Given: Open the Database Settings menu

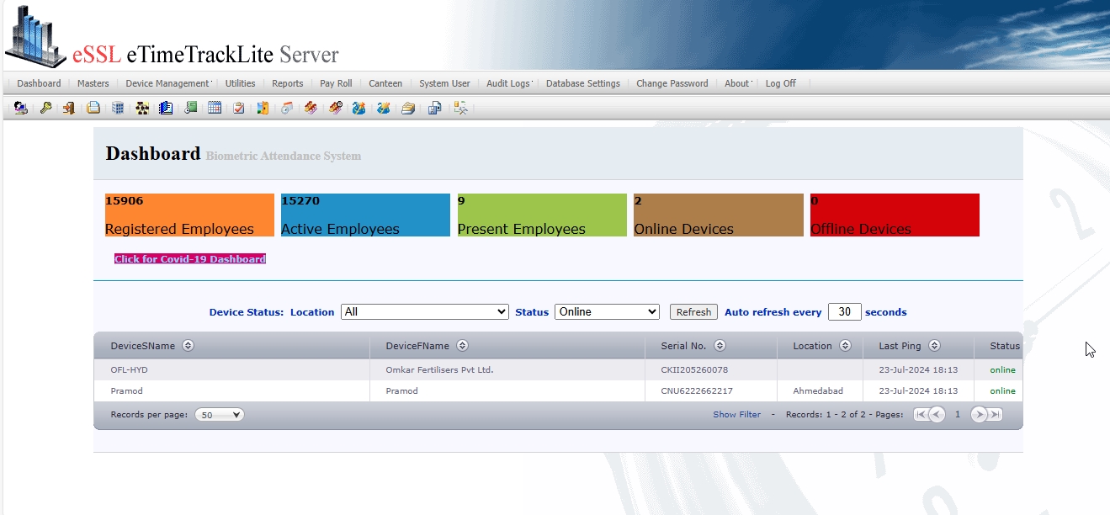Looking at the screenshot, I should pyautogui.click(x=583, y=83).
